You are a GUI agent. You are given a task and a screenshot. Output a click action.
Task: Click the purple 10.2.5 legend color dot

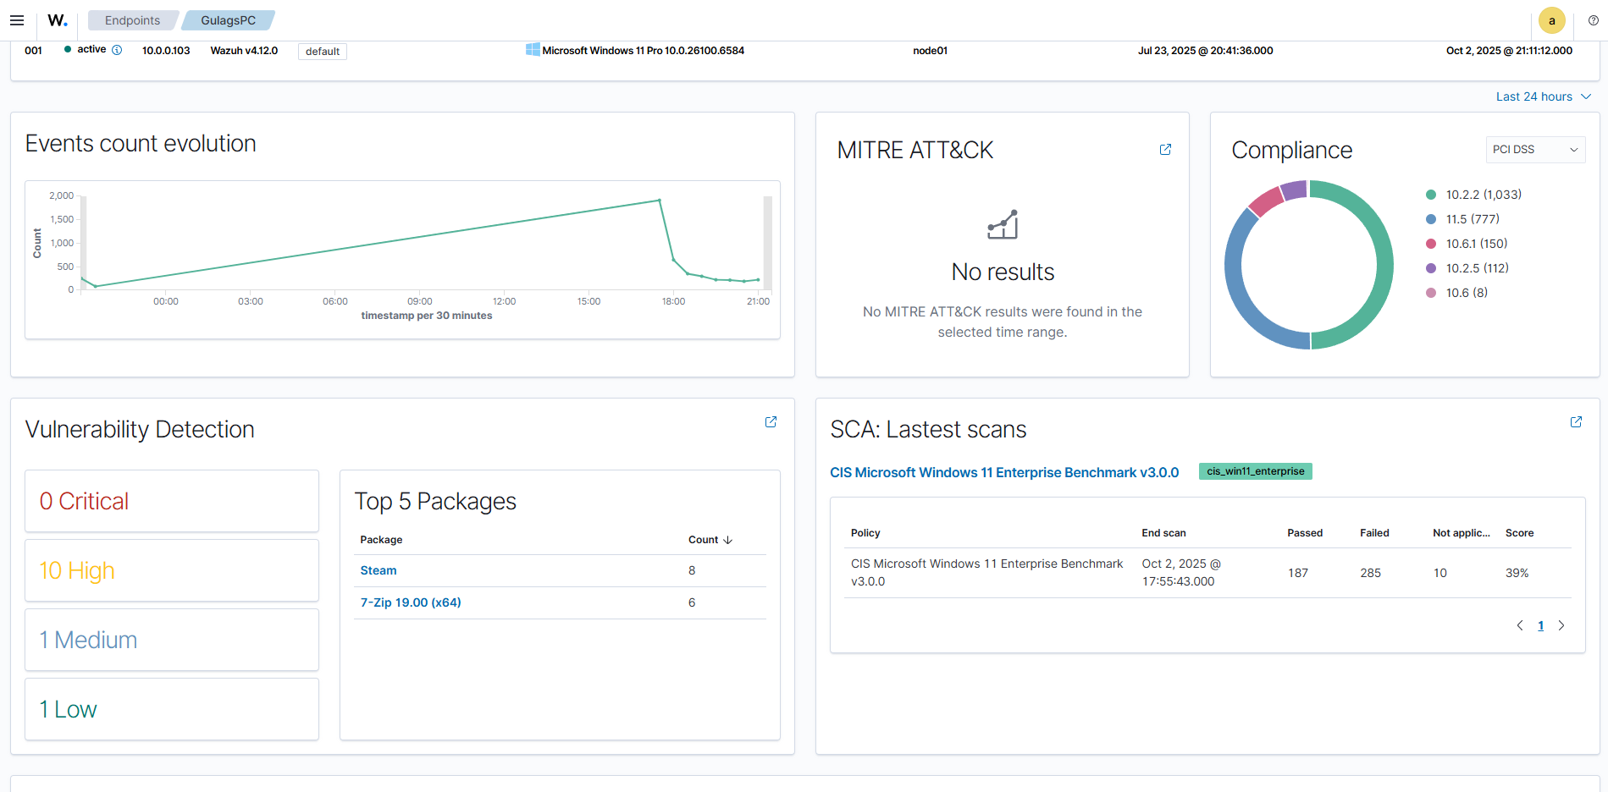[1431, 268]
